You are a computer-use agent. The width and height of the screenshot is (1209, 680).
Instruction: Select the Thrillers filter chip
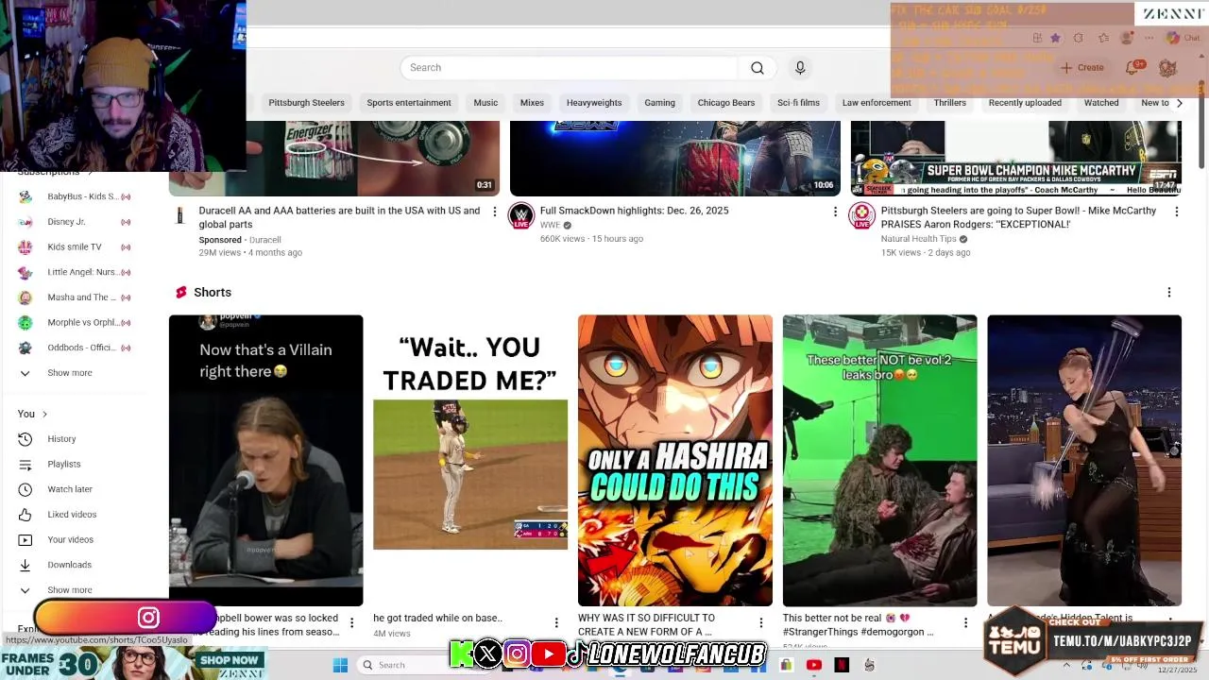click(950, 103)
